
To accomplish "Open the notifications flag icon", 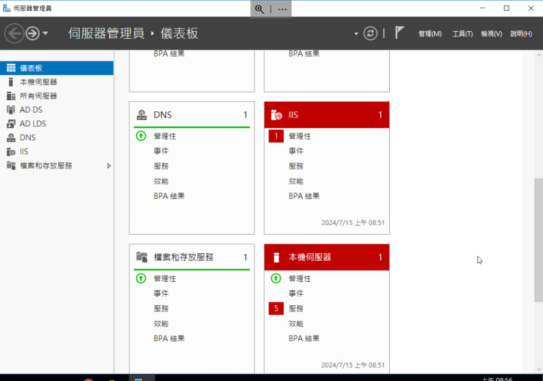I will (x=399, y=33).
